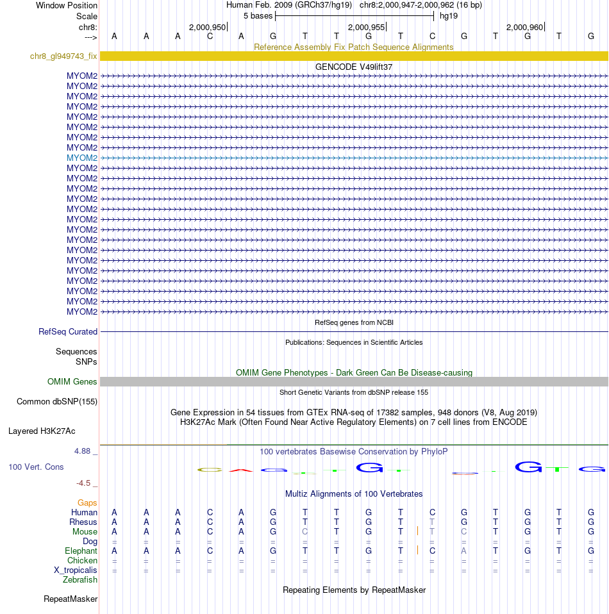This screenshot has width=609, height=614.
Task: Open Reference Assembly Fix Patch Sequence Alignments title
Action: pyautogui.click(x=354, y=47)
